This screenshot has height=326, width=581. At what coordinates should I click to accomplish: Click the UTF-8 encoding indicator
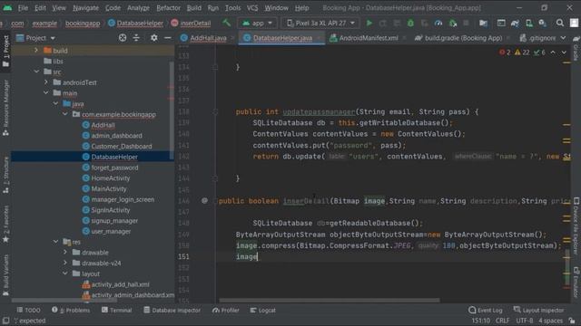[x=525, y=321]
